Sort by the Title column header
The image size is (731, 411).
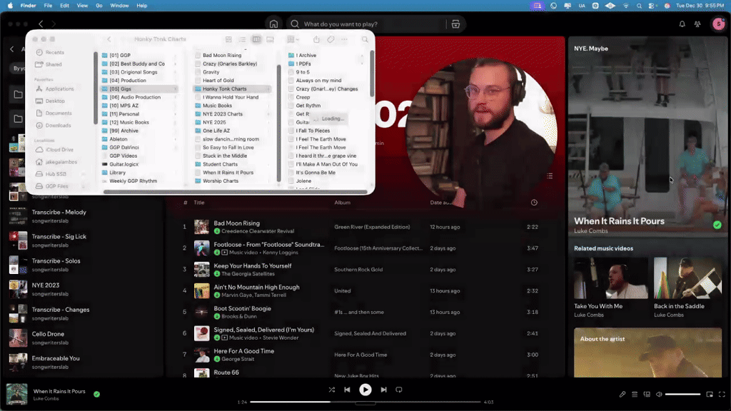(x=199, y=202)
